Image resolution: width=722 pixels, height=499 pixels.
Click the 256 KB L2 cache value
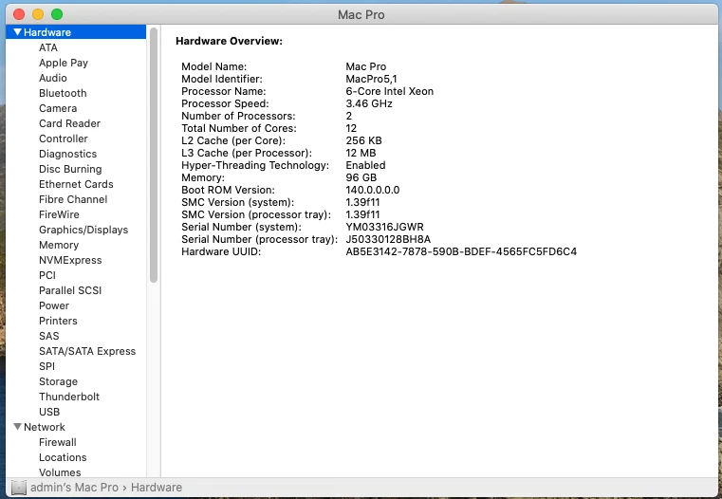click(363, 140)
